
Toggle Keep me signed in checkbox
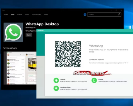[90, 60]
